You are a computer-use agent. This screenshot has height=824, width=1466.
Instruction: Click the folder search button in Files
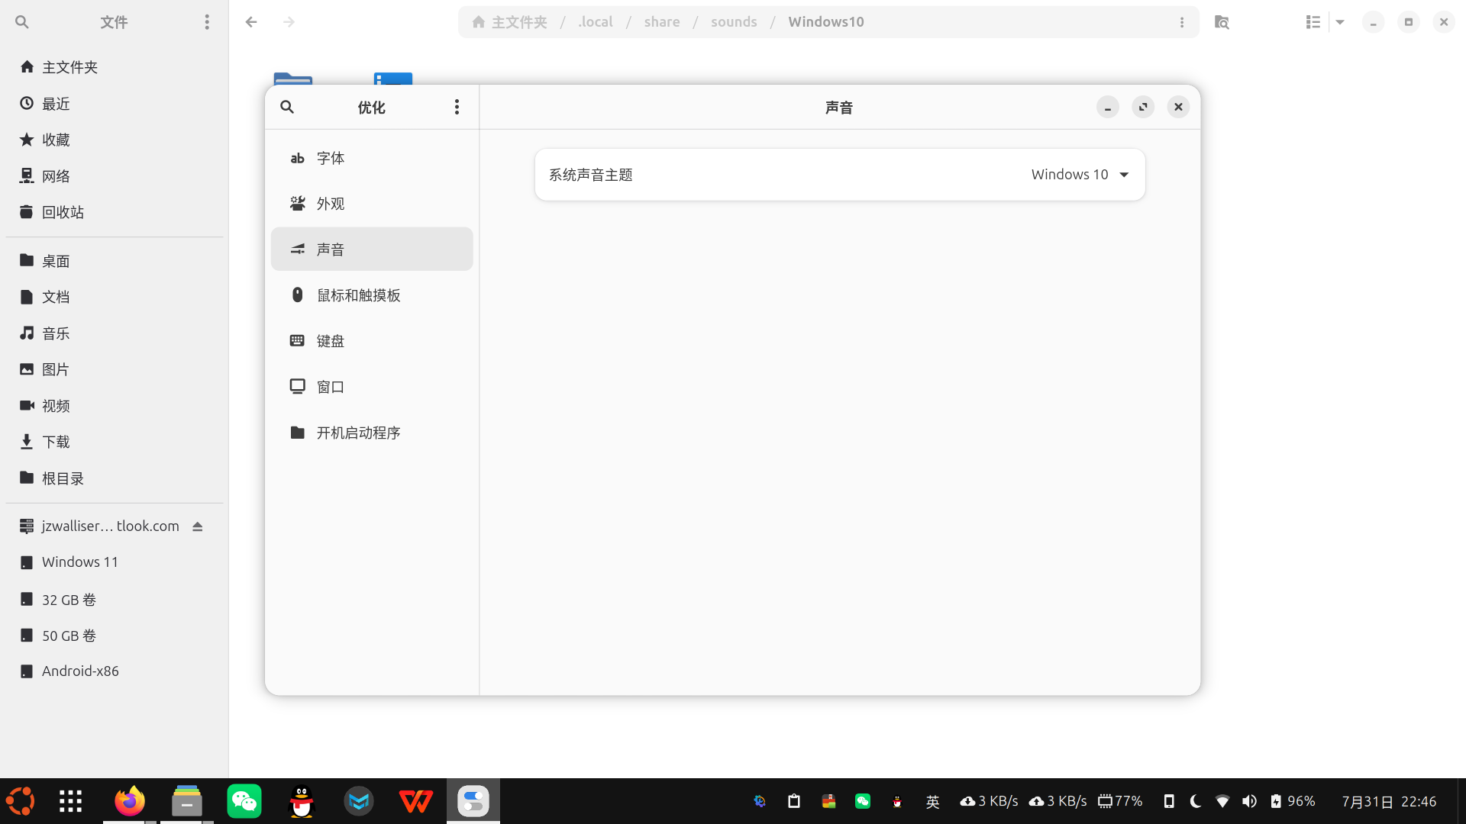coord(1222,22)
